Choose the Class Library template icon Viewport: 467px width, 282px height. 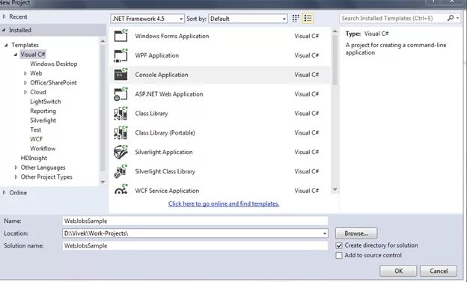tap(120, 114)
